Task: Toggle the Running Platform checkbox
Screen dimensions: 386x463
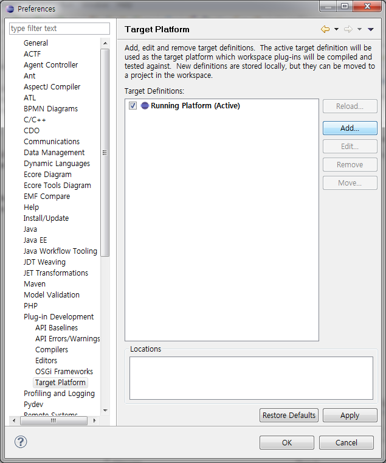Action: tap(133, 105)
